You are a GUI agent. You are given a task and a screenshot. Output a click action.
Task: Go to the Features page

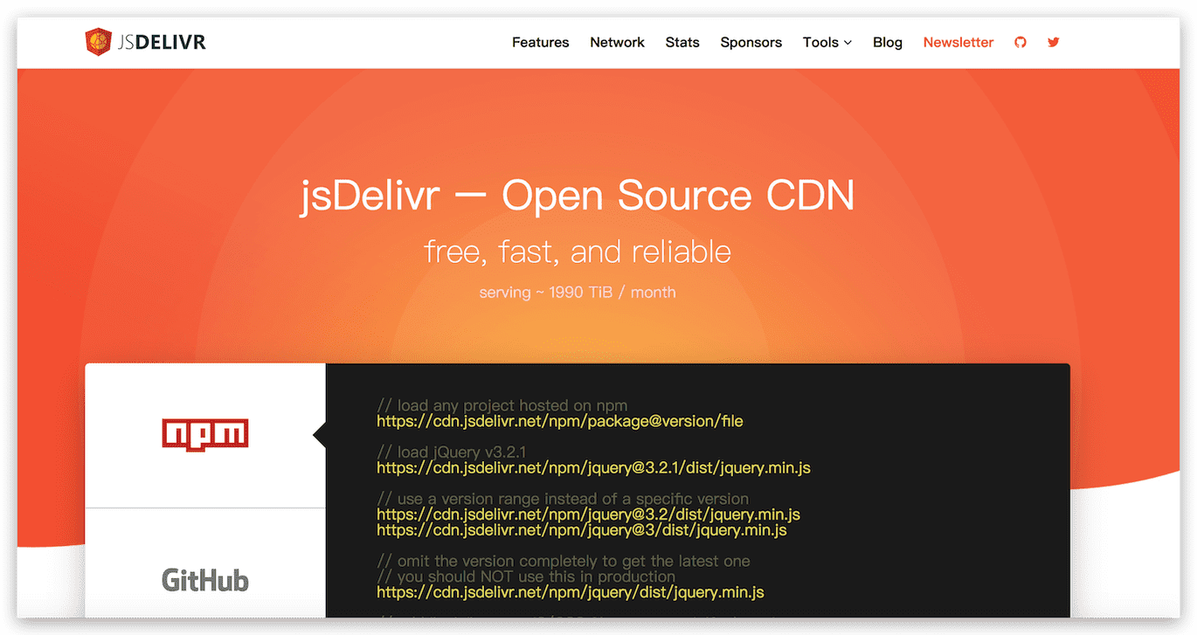(540, 42)
